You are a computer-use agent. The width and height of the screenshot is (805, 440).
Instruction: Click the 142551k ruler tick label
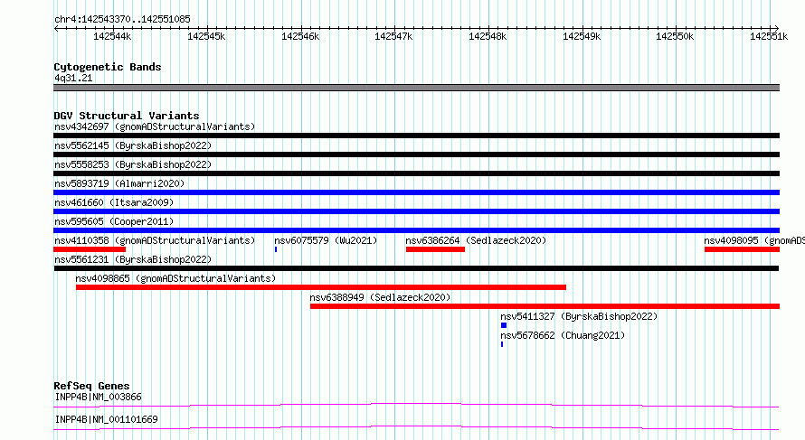[769, 36]
